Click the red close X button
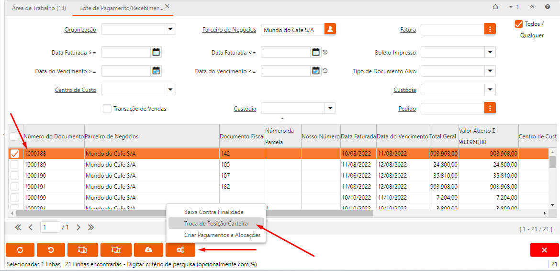Image resolution: width=560 pixels, height=271 pixels. [x=544, y=249]
